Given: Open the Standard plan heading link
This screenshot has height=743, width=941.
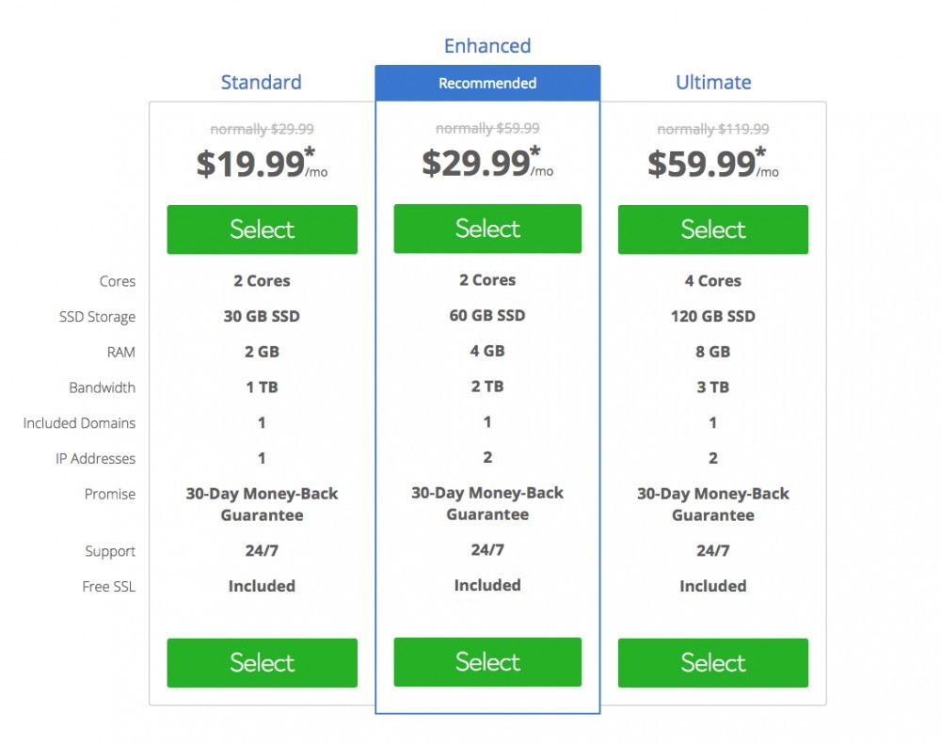Looking at the screenshot, I should click(262, 83).
